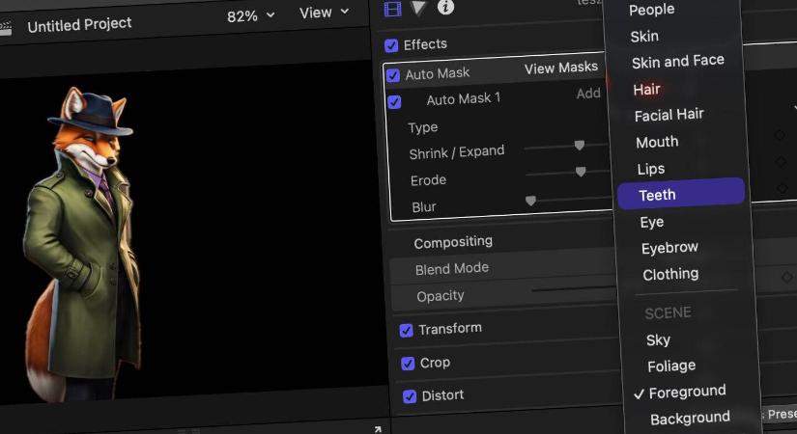Click the Blur slider handle
This screenshot has width=797, height=434.
pos(530,201)
